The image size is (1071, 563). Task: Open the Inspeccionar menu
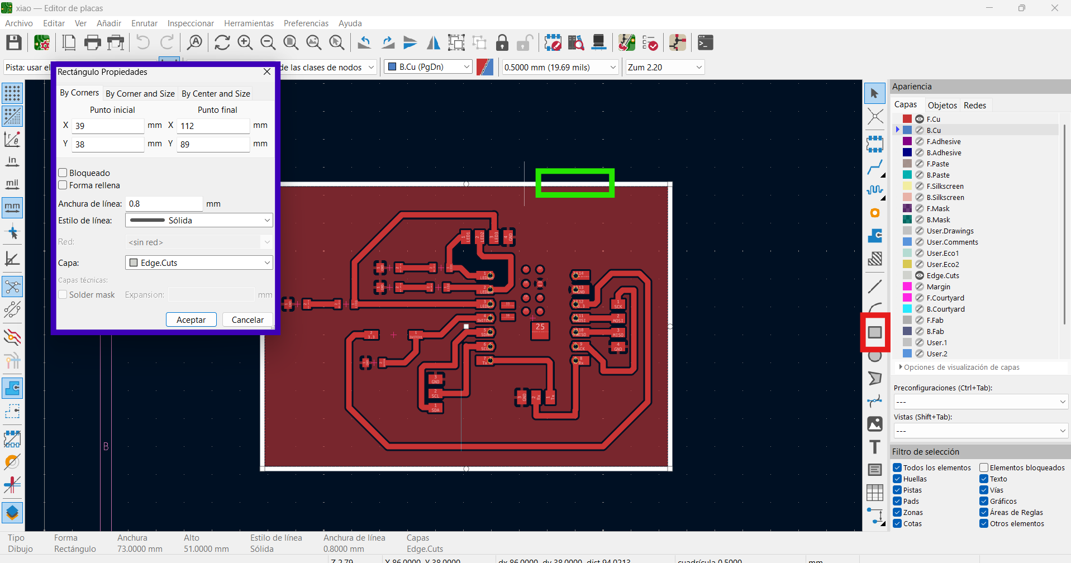coord(191,23)
